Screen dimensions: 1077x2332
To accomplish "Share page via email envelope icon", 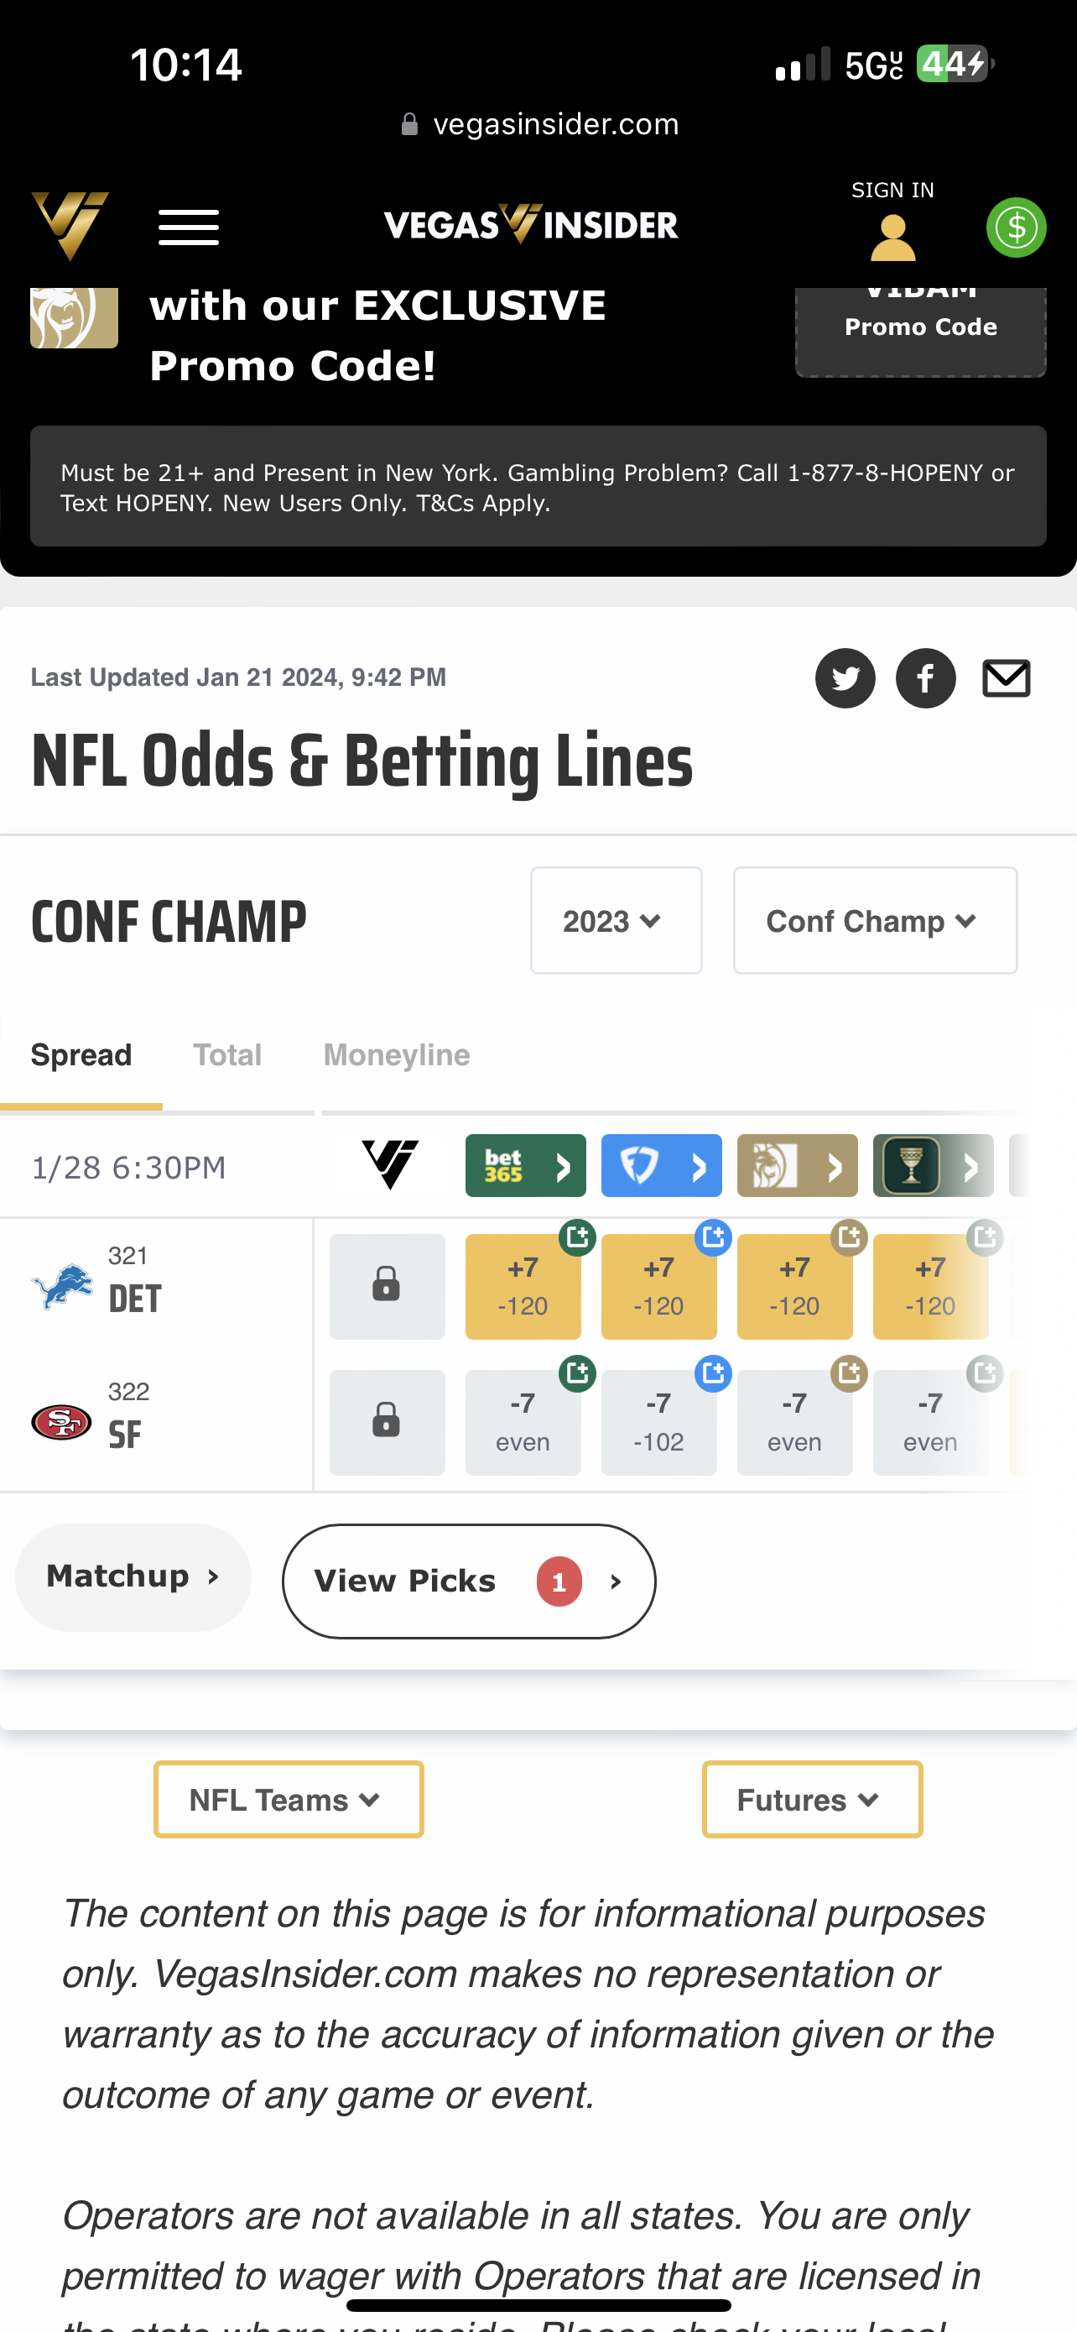I will click(1006, 678).
